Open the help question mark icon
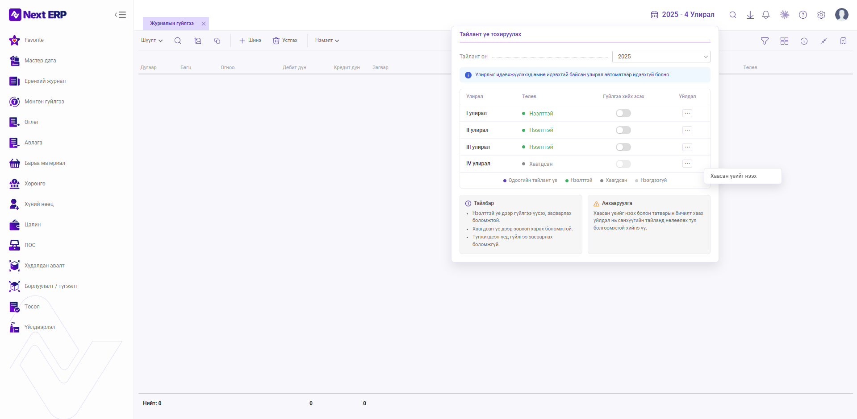 point(803,15)
